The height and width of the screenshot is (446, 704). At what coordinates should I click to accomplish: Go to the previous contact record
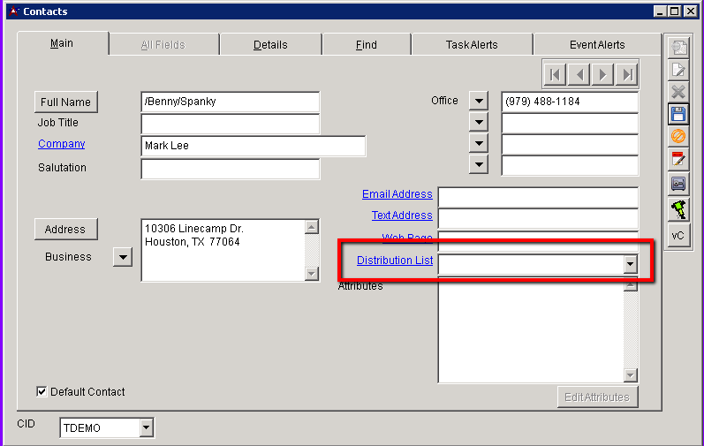tap(579, 74)
